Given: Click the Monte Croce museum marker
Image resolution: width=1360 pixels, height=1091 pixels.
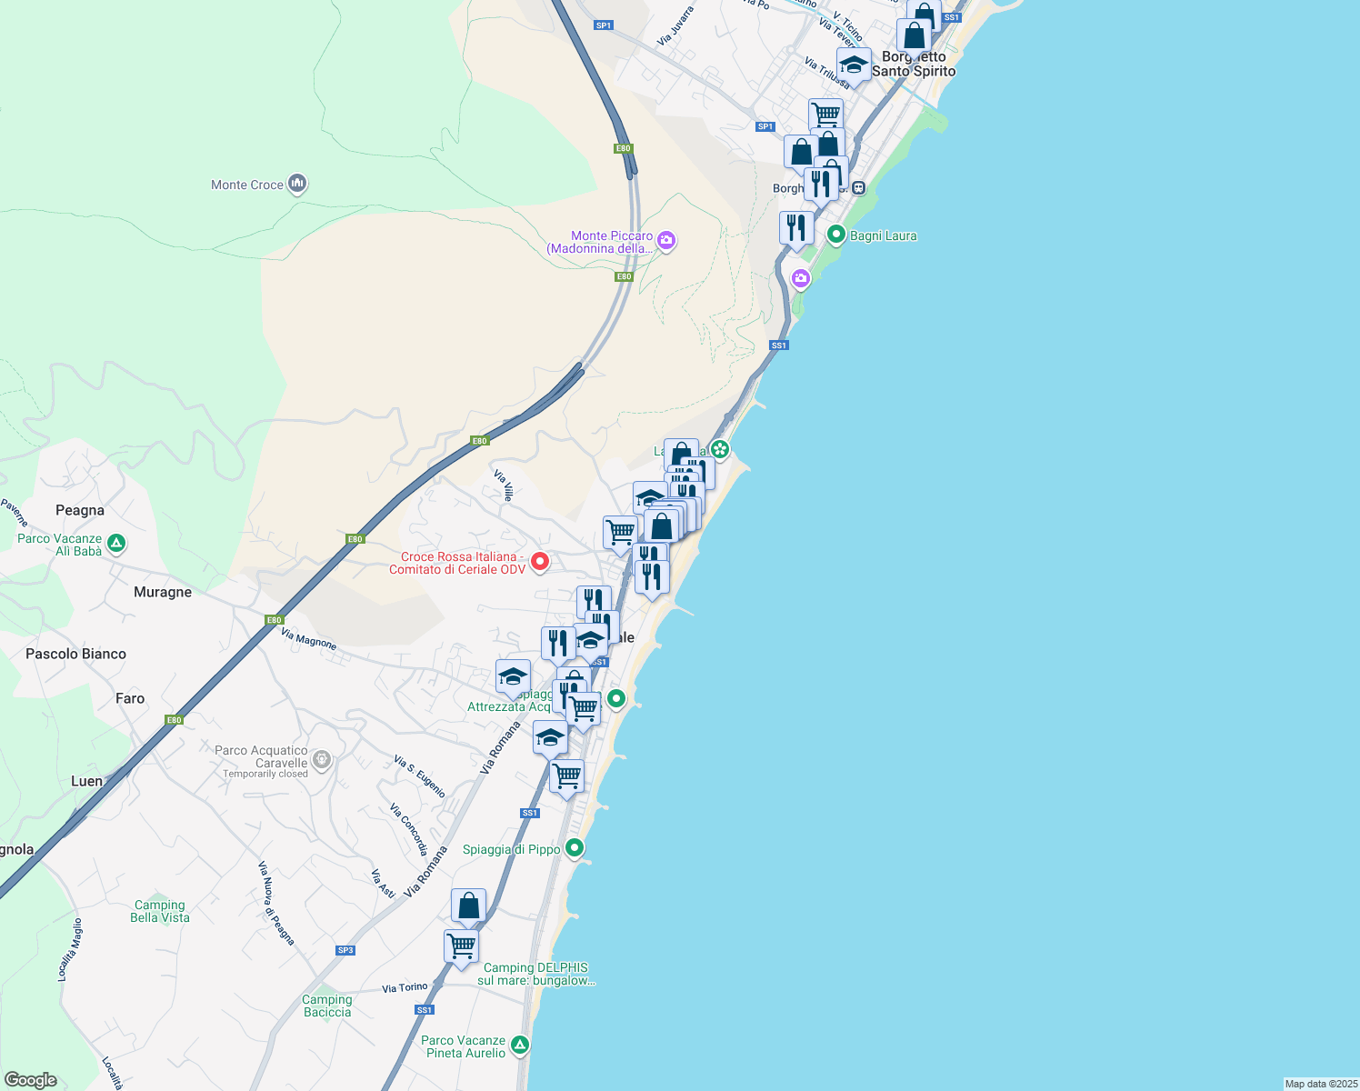Looking at the screenshot, I should [x=296, y=185].
